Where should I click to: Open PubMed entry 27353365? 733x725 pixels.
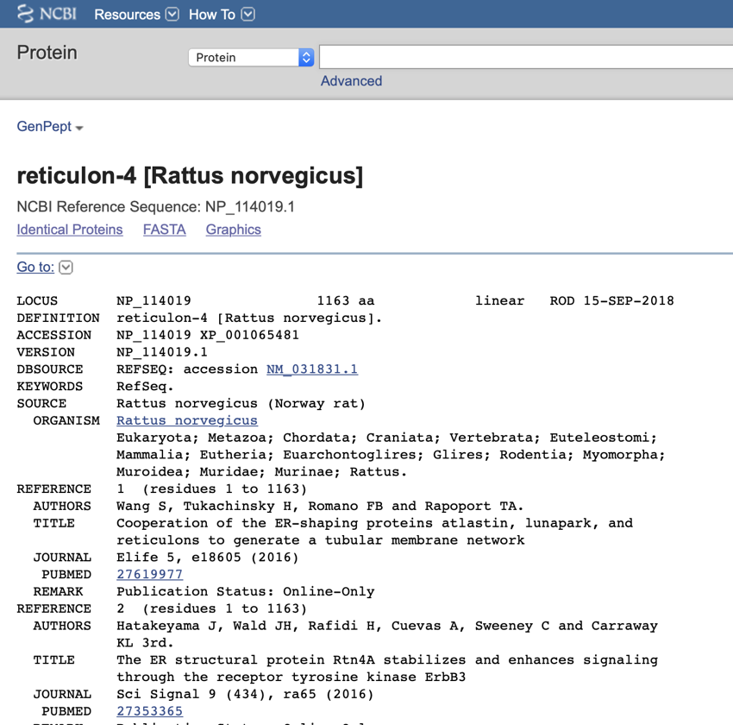[149, 711]
